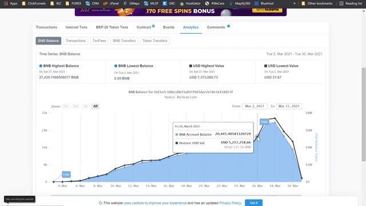Click the High flag marker on chart
The height and width of the screenshot is (206, 366).
point(264,122)
